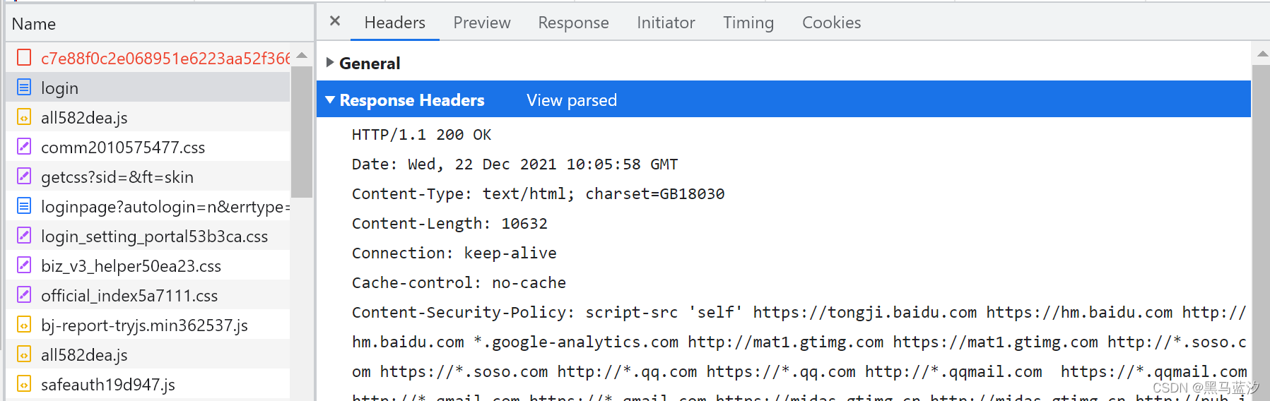Collapse the Response Headers section

click(330, 100)
